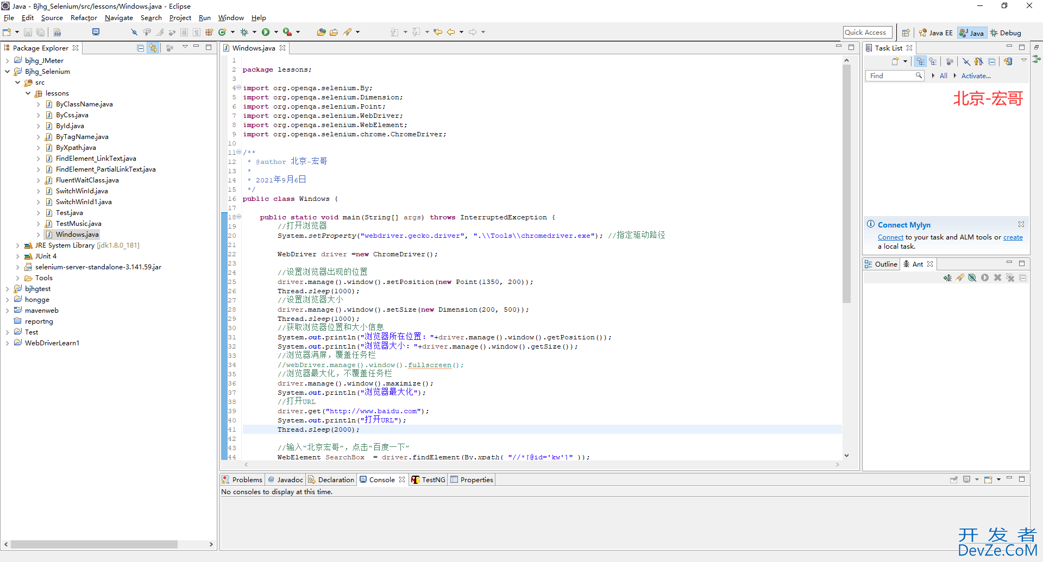This screenshot has width=1043, height=562.
Task: Click Scheduled presentation icon in Task List
Action: pyautogui.click(x=933, y=61)
